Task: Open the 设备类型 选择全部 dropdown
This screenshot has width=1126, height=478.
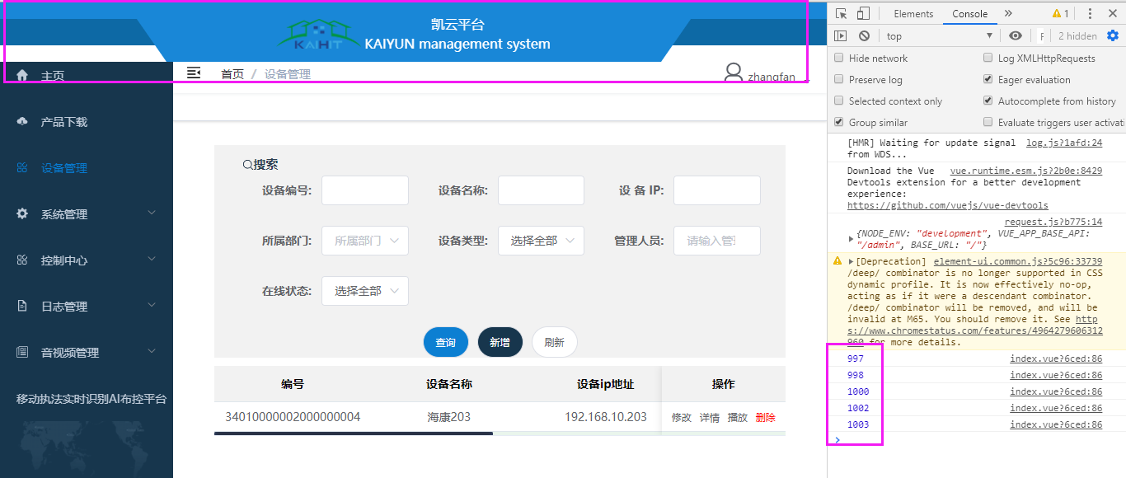Action: click(x=541, y=240)
